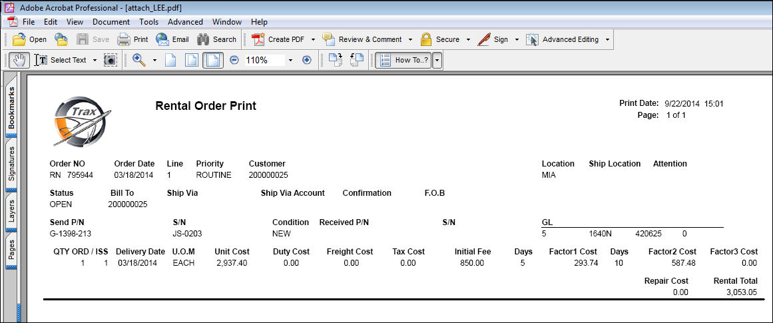Click the Advanced Editing icon
The image size is (773, 323).
tap(532, 39)
